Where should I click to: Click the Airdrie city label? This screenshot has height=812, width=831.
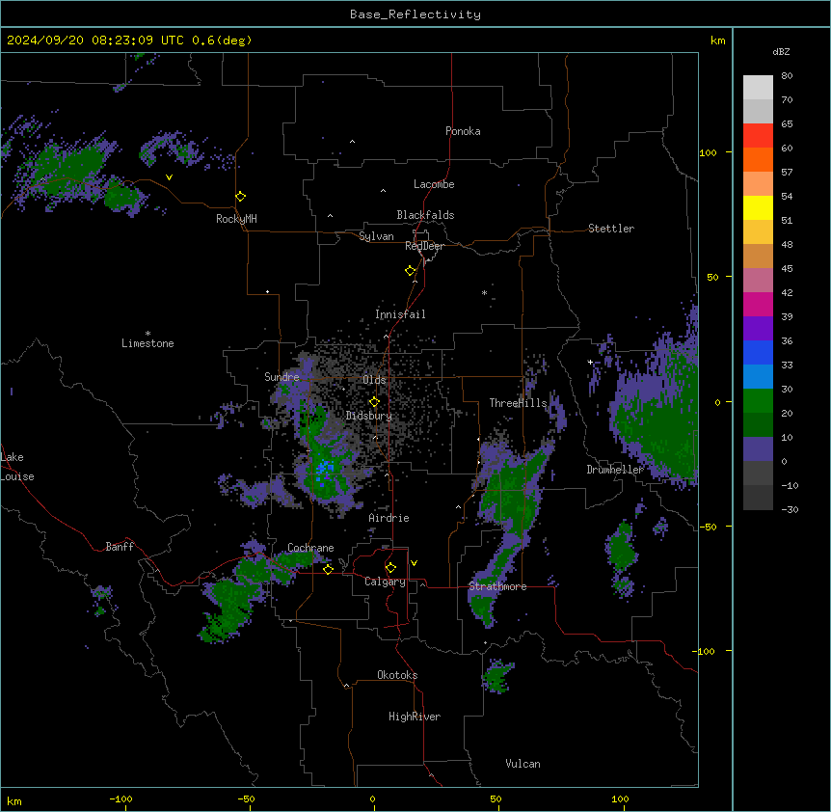point(389,518)
